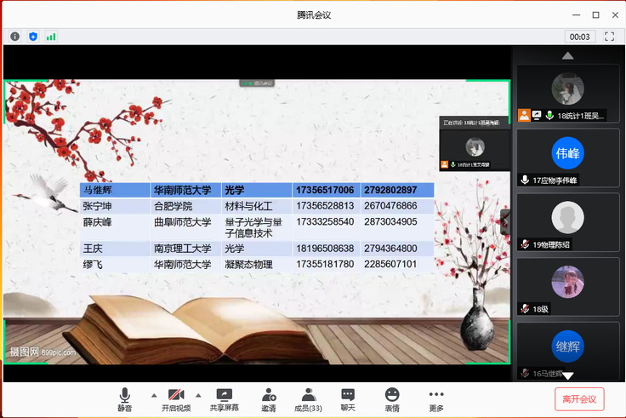Turn on camera with 开启视频

click(176, 399)
